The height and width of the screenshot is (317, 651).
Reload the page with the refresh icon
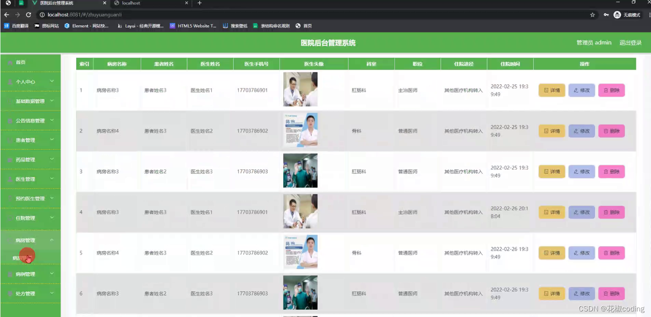28,15
